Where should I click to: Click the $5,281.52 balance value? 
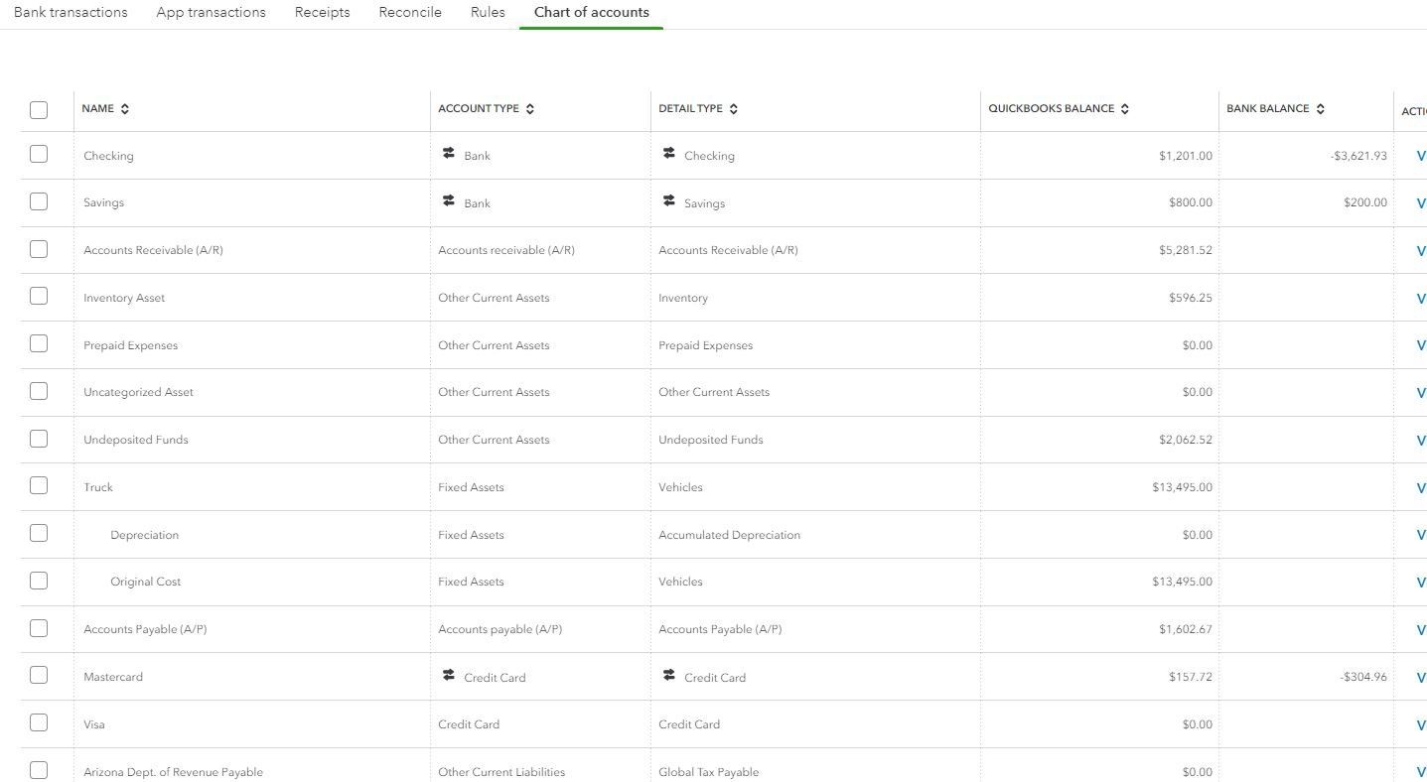1186,250
